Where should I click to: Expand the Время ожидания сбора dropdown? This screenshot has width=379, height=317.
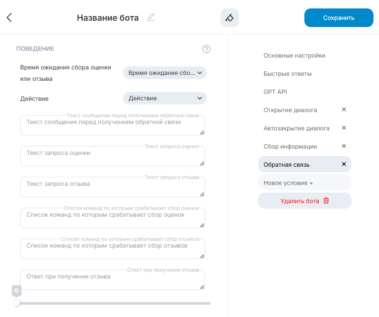point(164,73)
